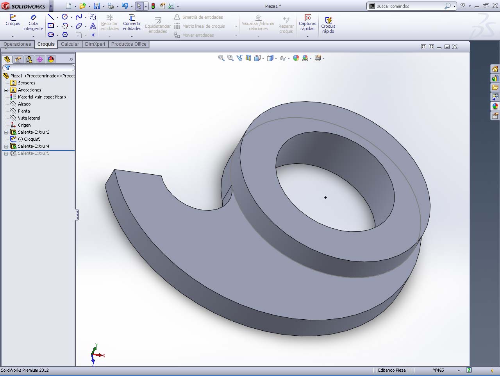Open the Hide/Show Items dropdown arrow
Screen dimensions: 500x376
click(x=289, y=58)
